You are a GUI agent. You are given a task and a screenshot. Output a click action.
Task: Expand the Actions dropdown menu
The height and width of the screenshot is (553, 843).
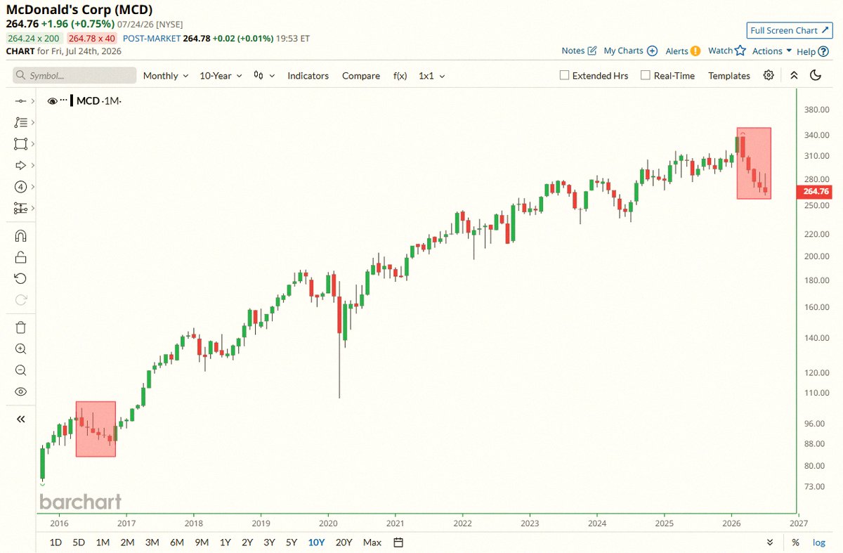point(772,51)
